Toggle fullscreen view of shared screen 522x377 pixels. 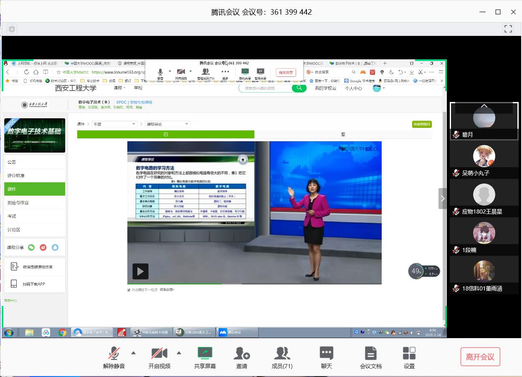click(x=508, y=29)
